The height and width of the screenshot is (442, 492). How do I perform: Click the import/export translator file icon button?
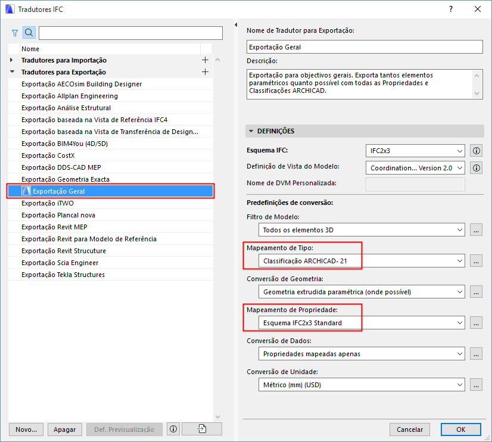[202, 429]
